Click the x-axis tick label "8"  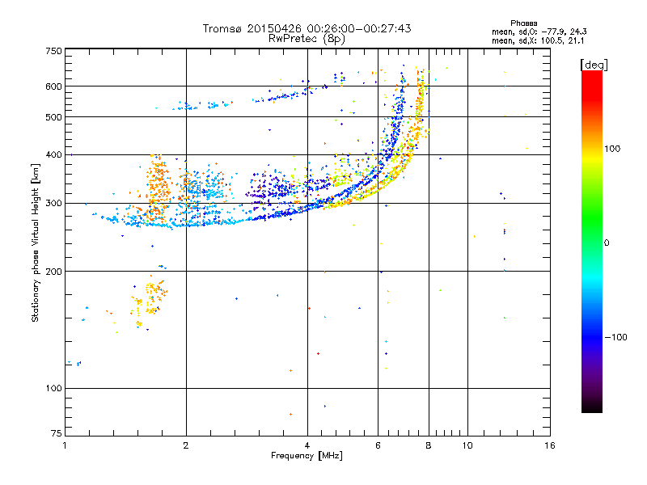click(429, 445)
